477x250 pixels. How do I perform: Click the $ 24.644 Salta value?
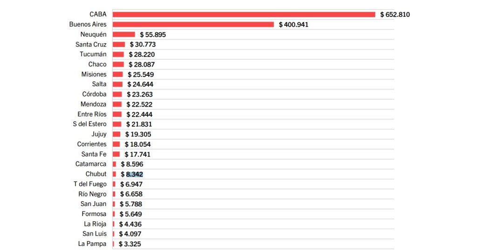140,84
